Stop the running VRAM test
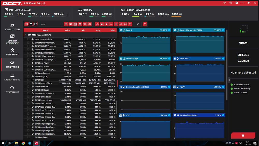 pos(243,135)
